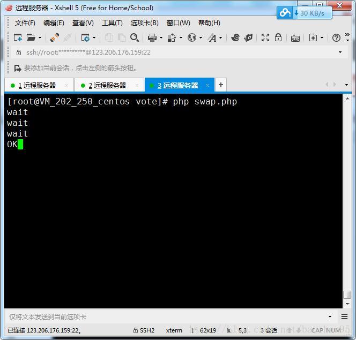Image resolution: width=356 pixels, height=340 pixels.
Task: Expand the address bar history dropdown
Action: pos(340,52)
